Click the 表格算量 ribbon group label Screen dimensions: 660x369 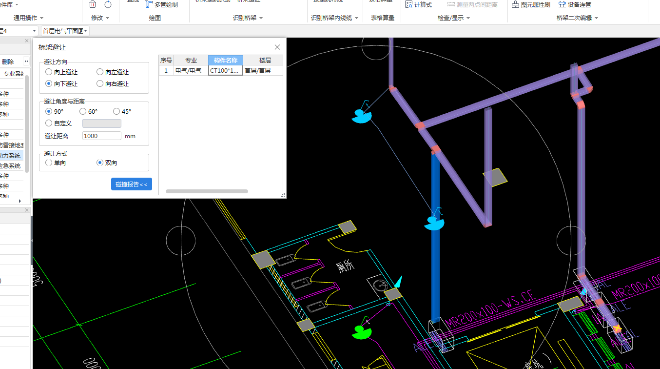pos(383,18)
